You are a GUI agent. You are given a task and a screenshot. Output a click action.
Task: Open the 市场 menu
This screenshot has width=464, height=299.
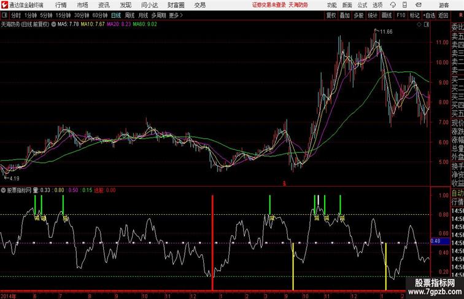82,5
